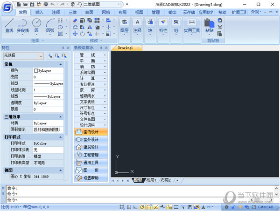The width and height of the screenshot is (280, 211).
Task: Select the 多段线 polyline tool
Action: (23, 26)
